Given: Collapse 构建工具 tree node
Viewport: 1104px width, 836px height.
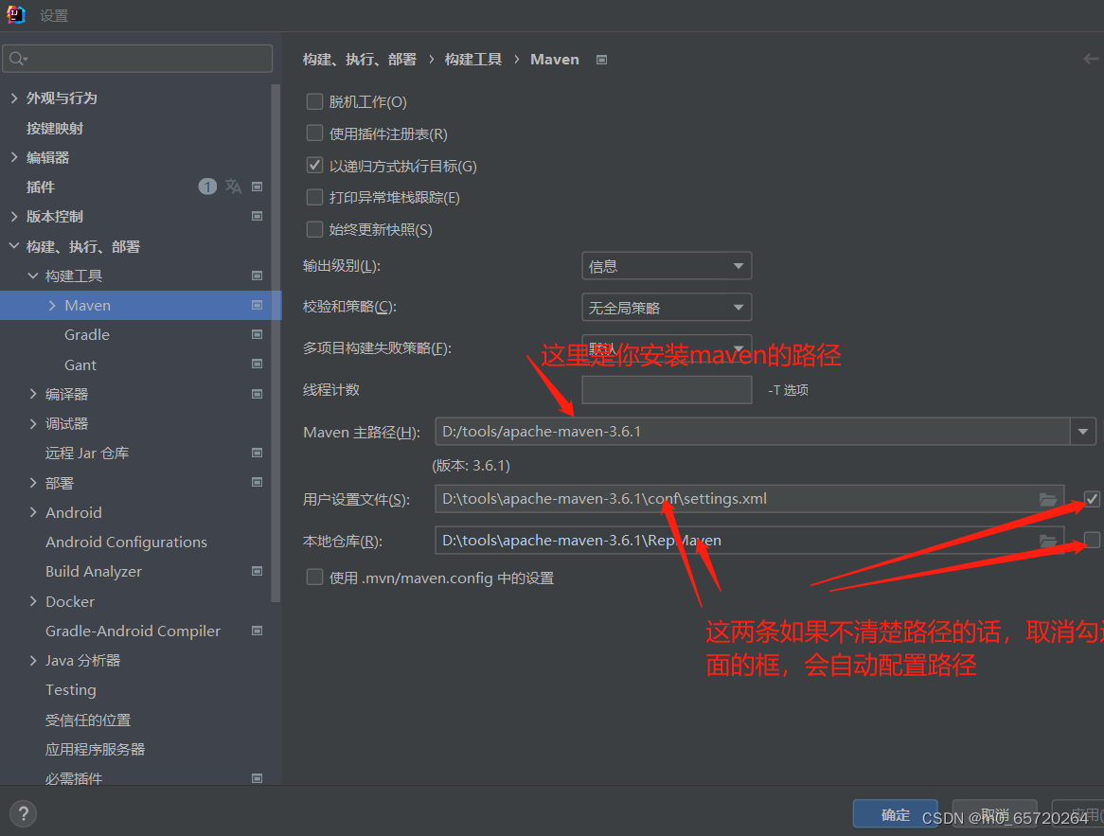Looking at the screenshot, I should [33, 276].
